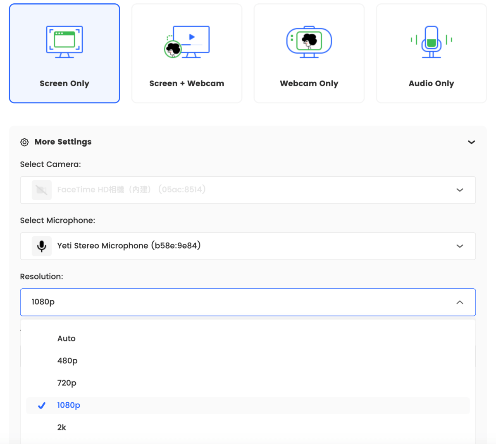Choose Screen + Webcam recording mode label
The width and height of the screenshot is (496, 444).
[187, 83]
